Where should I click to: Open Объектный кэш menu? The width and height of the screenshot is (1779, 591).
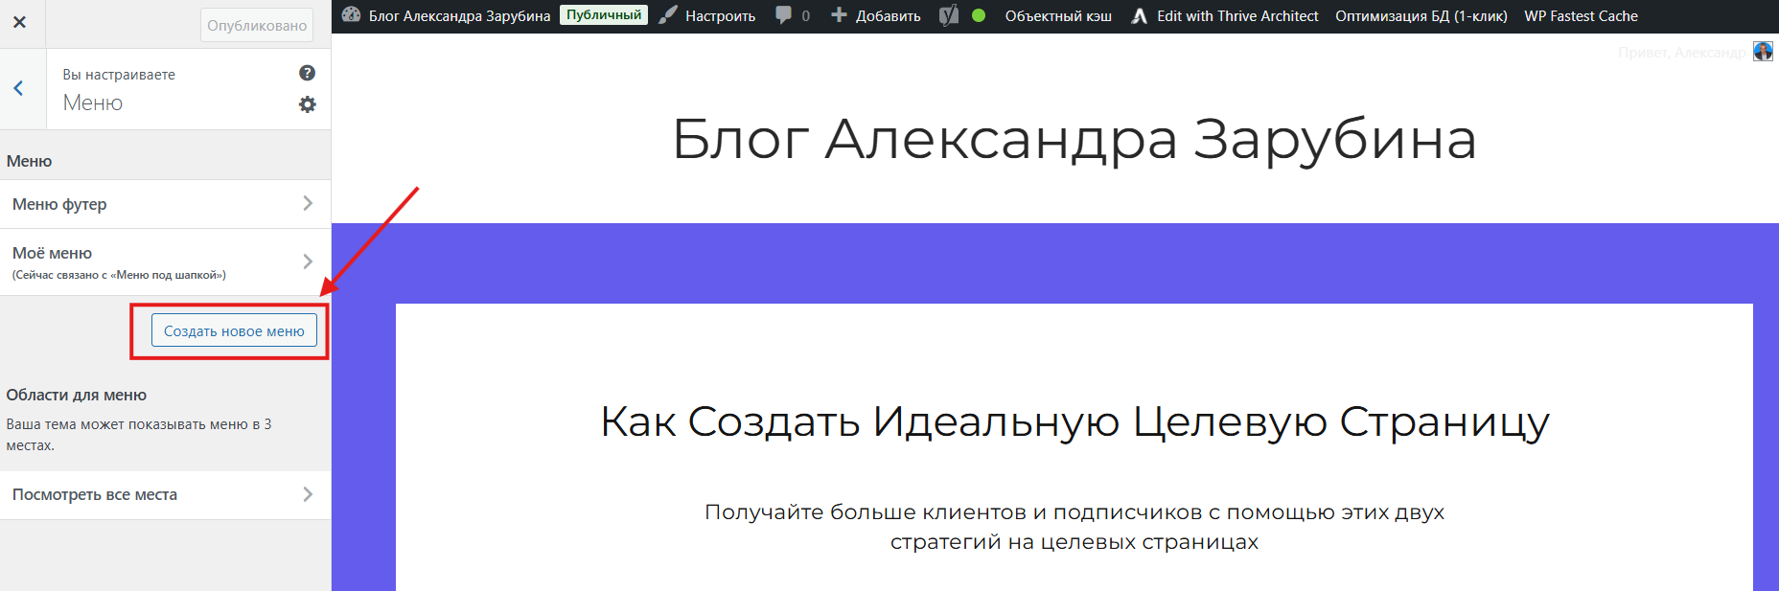pos(1058,16)
